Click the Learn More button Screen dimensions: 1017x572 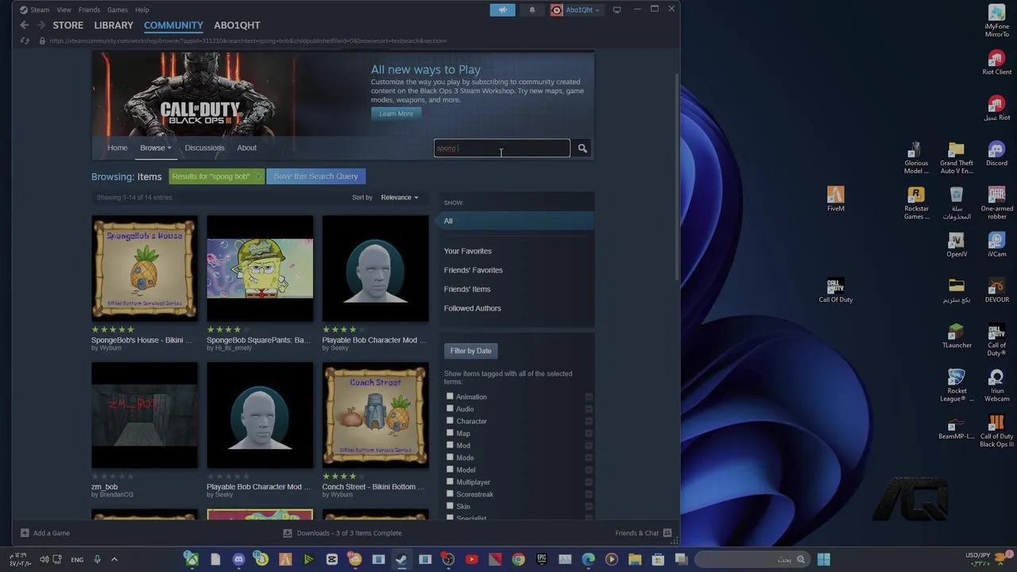tap(396, 114)
